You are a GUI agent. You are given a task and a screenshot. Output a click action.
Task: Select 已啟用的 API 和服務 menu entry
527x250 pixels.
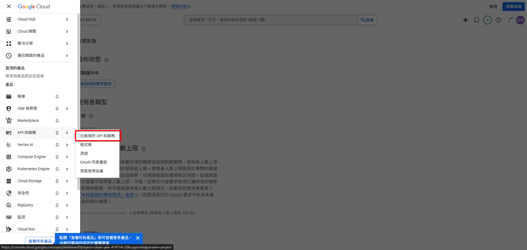[x=98, y=136]
